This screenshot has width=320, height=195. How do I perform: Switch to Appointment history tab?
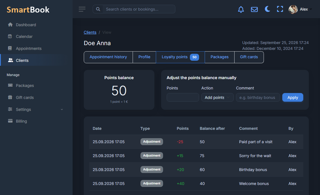coord(108,57)
